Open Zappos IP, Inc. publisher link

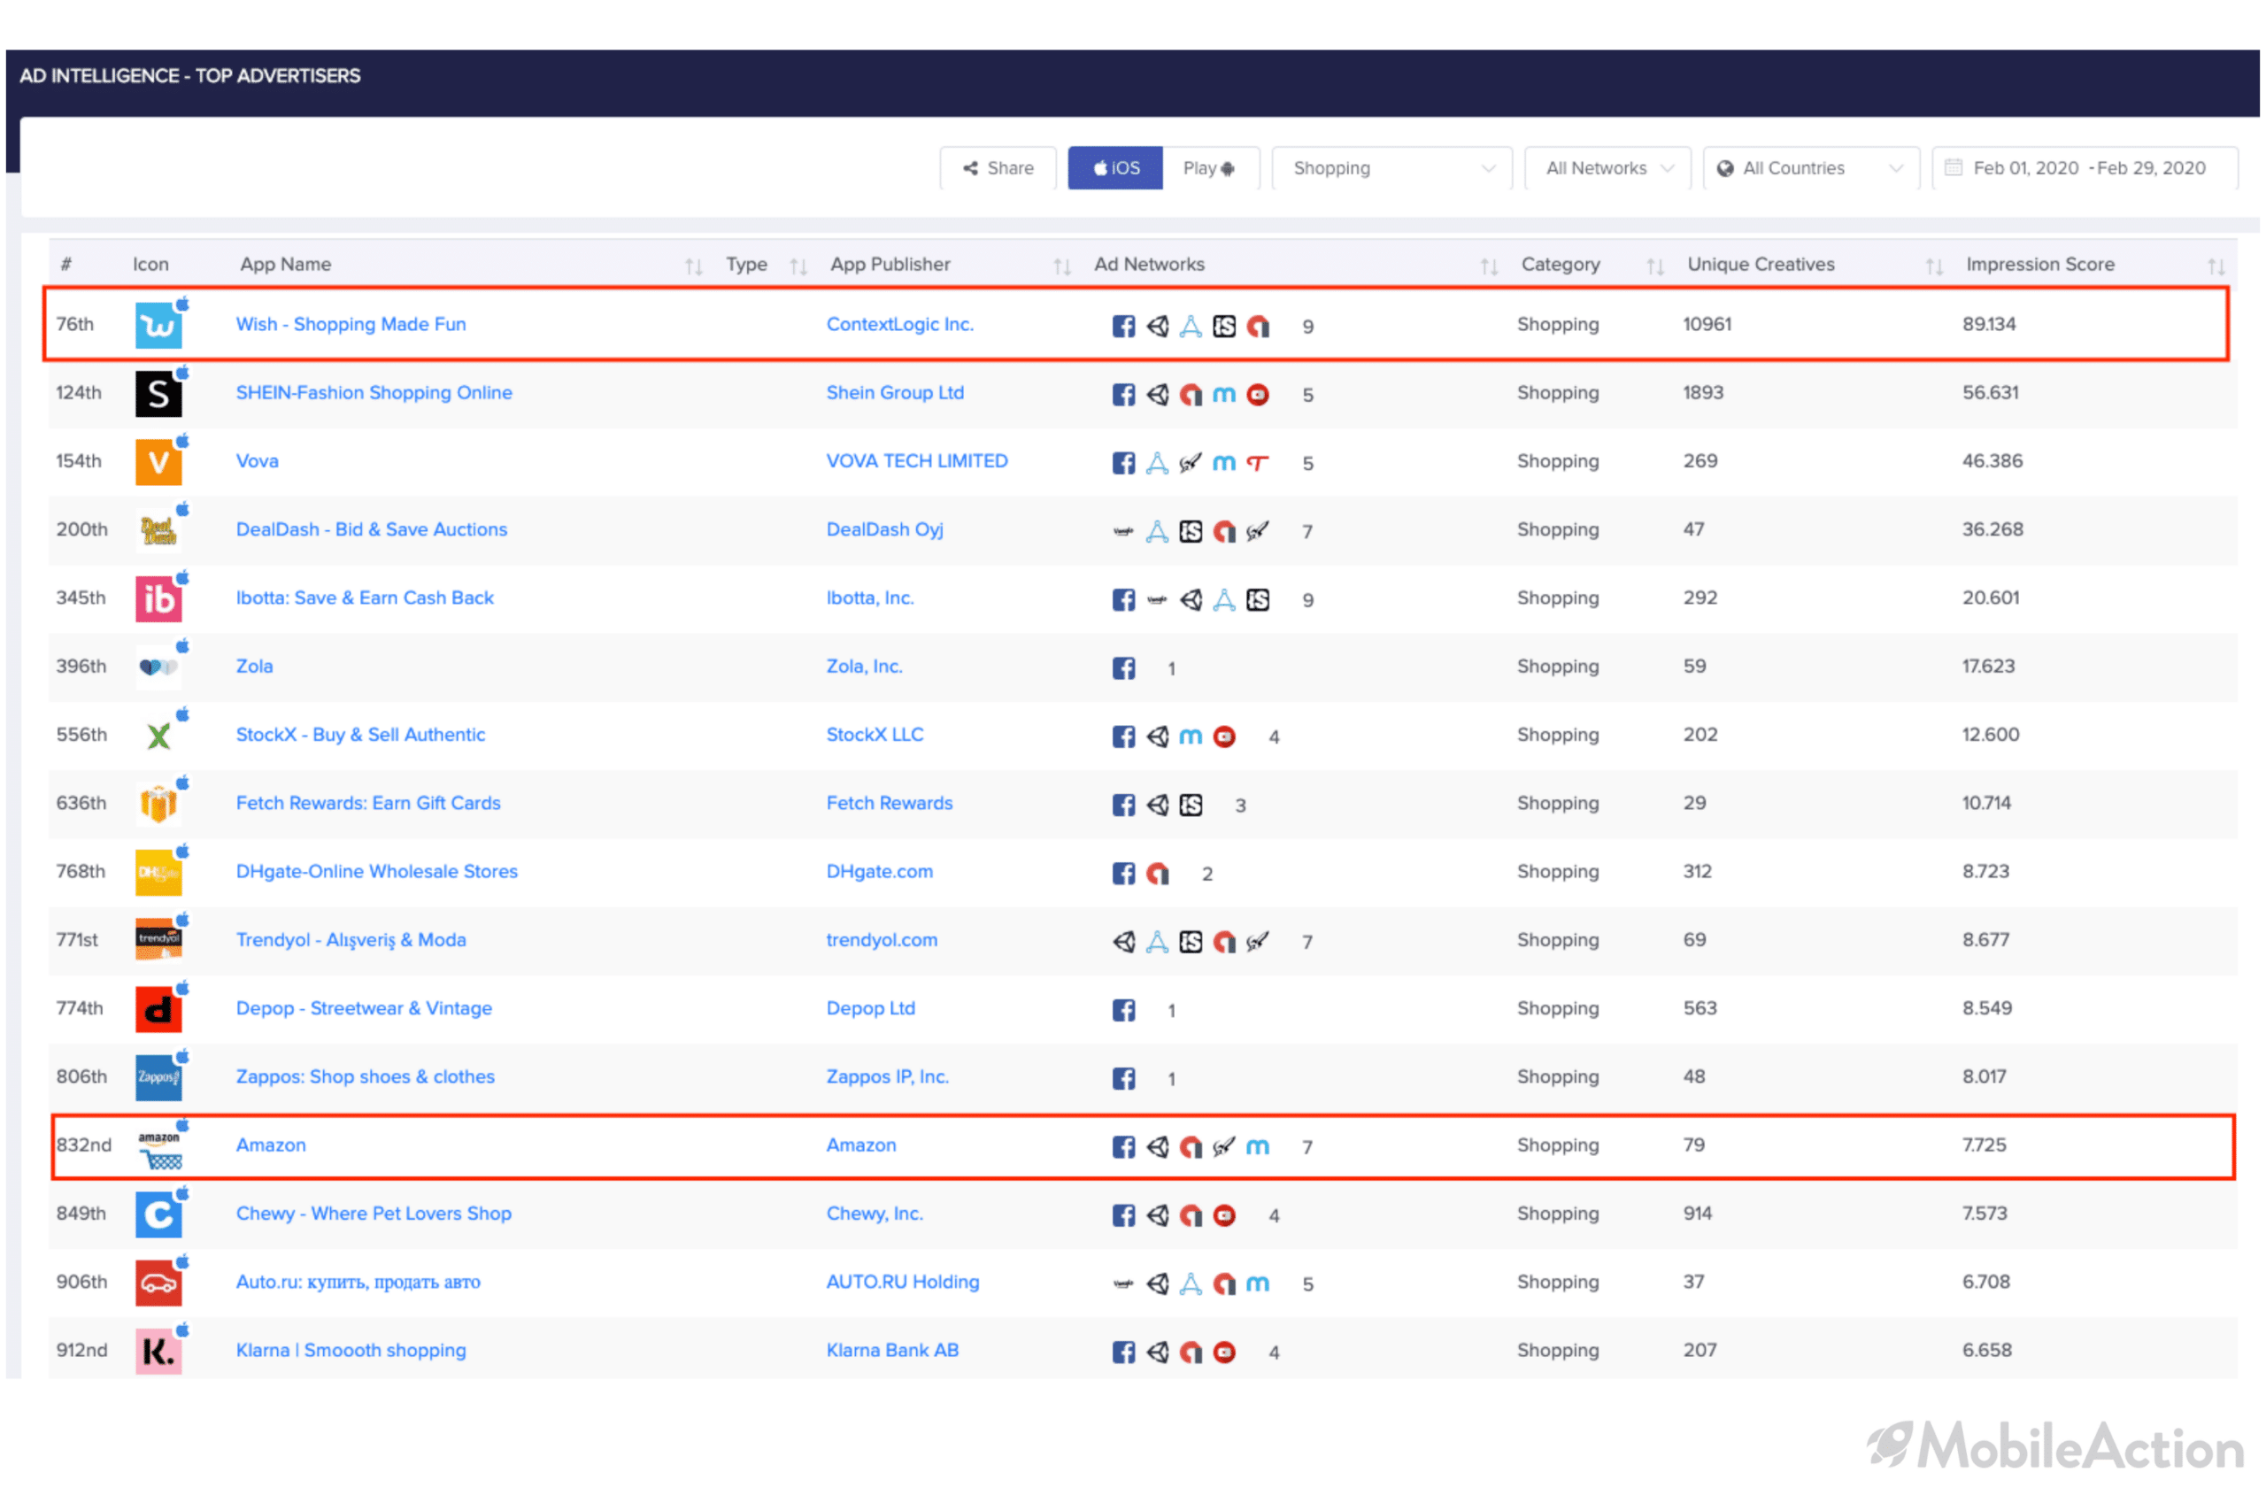(x=887, y=1077)
